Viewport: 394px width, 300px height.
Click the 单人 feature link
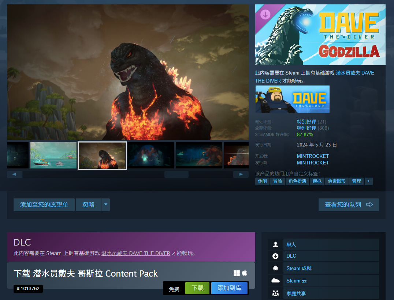click(x=291, y=244)
